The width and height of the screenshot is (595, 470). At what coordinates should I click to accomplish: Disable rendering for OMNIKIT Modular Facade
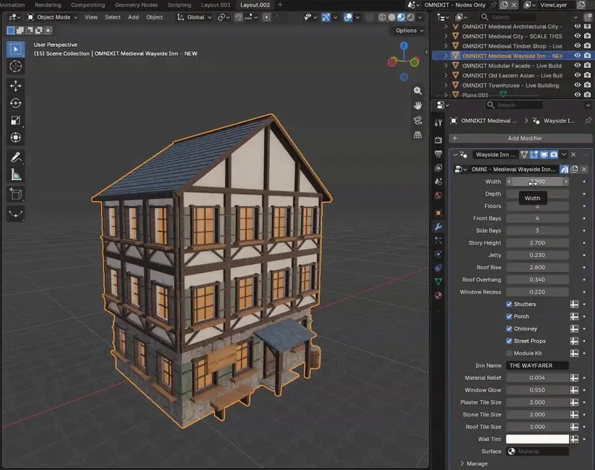[x=588, y=65]
